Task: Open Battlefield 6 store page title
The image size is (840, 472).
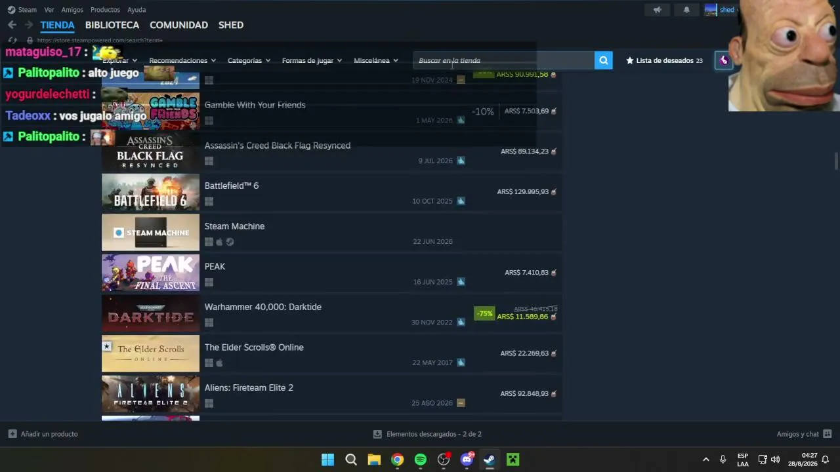Action: point(231,186)
